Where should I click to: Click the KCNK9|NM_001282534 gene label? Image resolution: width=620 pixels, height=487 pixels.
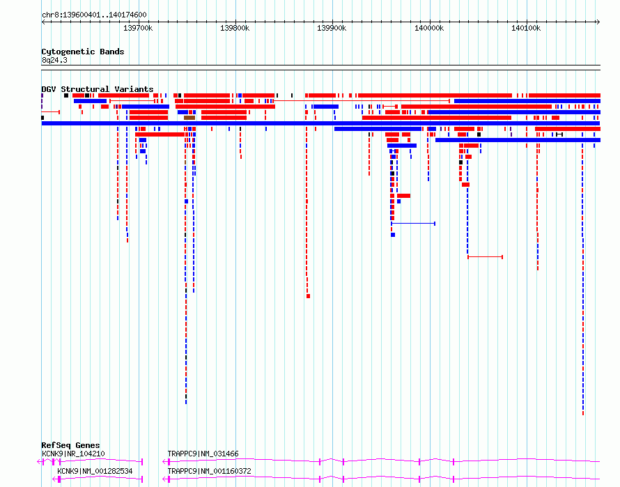click(95, 471)
